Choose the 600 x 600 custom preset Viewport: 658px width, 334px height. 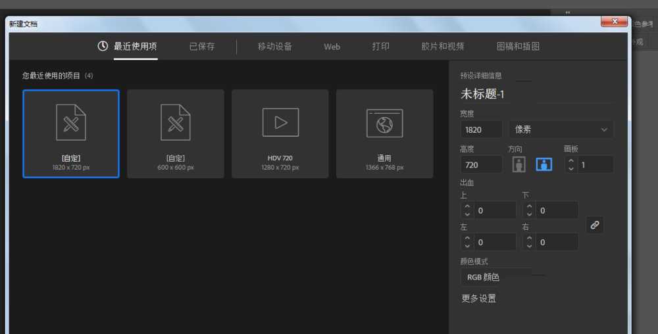175,133
